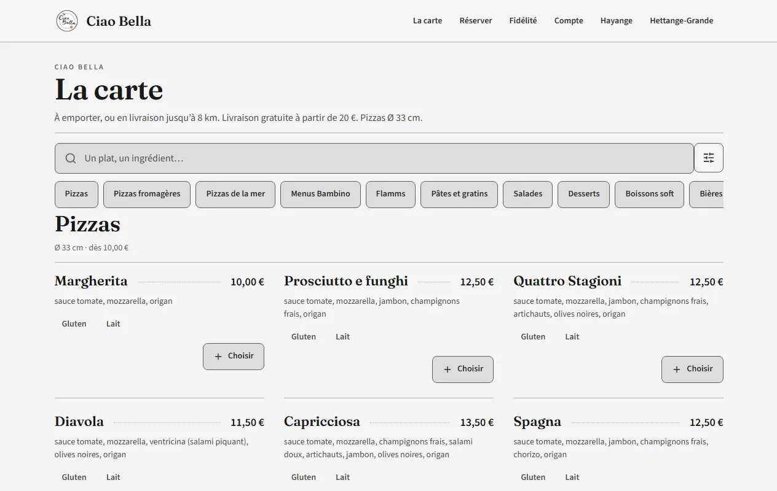The image size is (777, 491).
Task: Click the Diavola price 11,50 €
Action: (247, 422)
